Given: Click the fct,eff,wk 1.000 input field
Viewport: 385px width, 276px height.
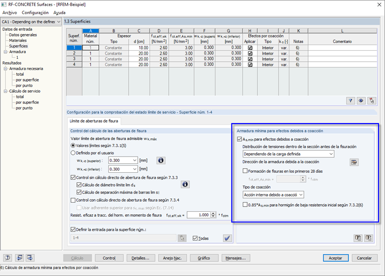Looking at the screenshot, I should coord(199,215).
